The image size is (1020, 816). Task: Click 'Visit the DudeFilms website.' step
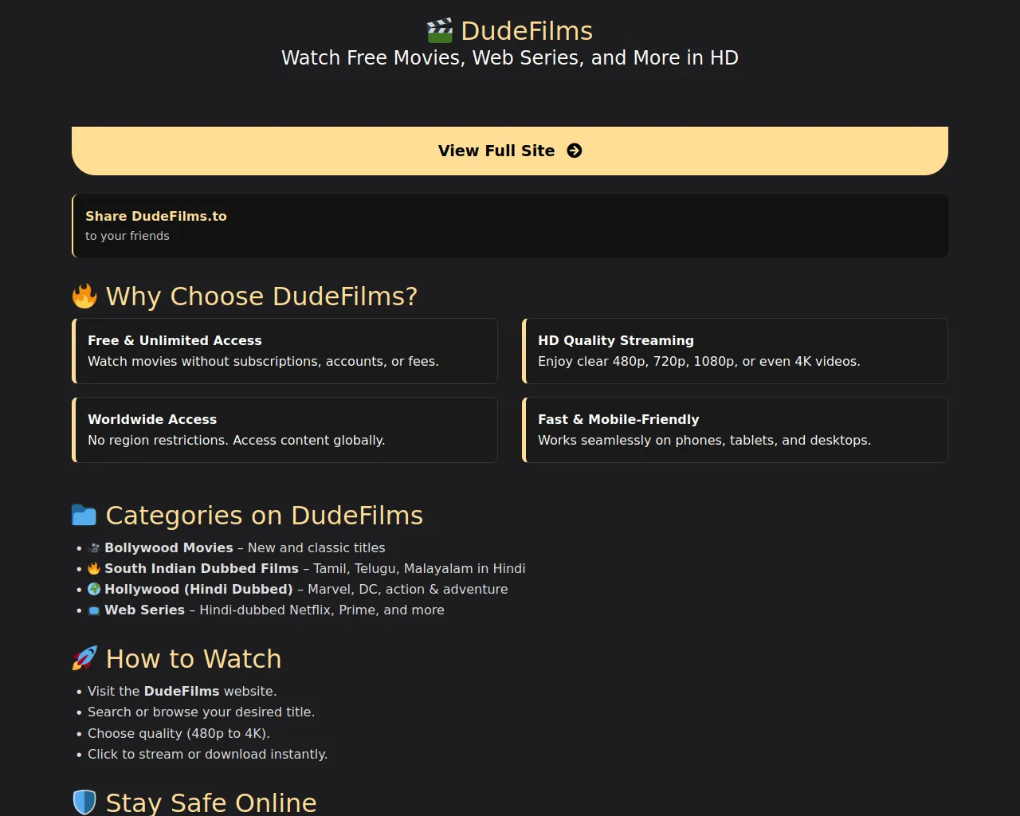(x=182, y=692)
